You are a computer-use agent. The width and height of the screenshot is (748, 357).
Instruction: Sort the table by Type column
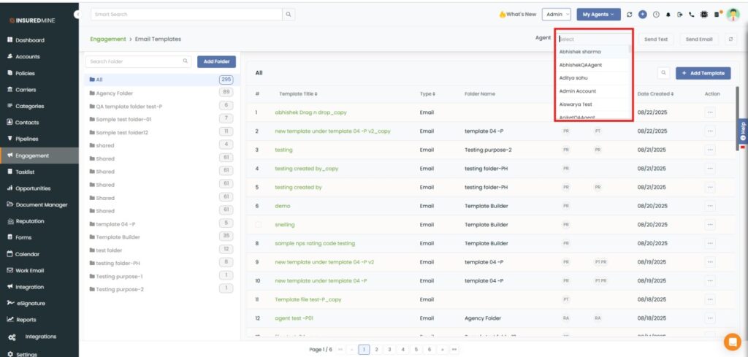[x=427, y=94]
